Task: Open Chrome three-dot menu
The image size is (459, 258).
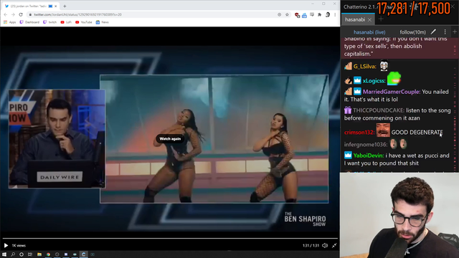Action: click(335, 14)
